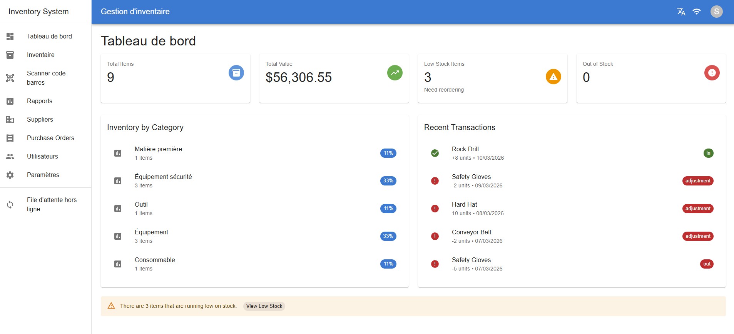This screenshot has height=334, width=734.
Task: Click the orange warning icon on Low Stock
Action: (553, 77)
